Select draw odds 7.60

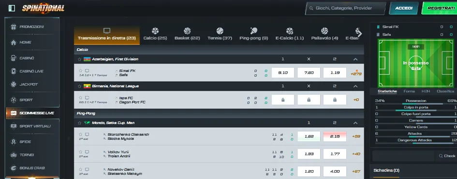click(309, 73)
